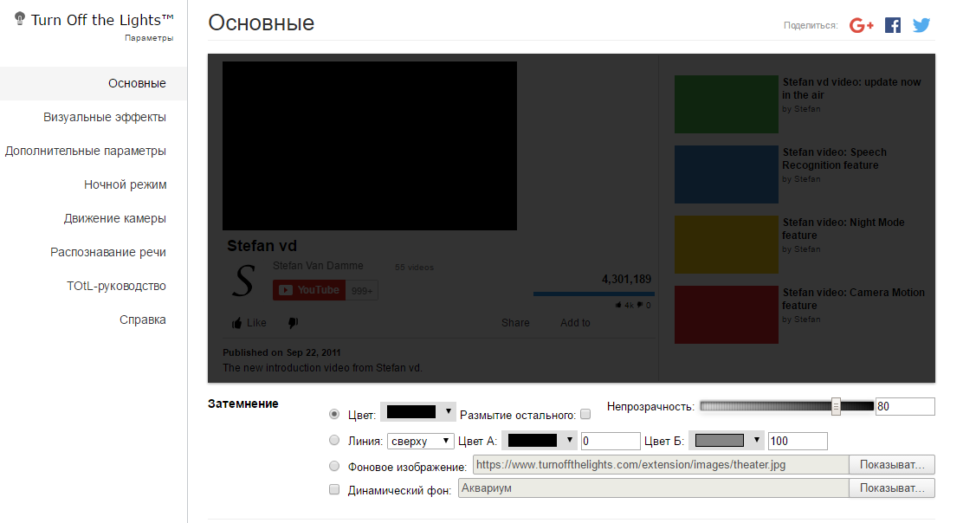This screenshot has width=963, height=523.
Task: Select the Фоновое изображение radio button
Action: click(334, 466)
